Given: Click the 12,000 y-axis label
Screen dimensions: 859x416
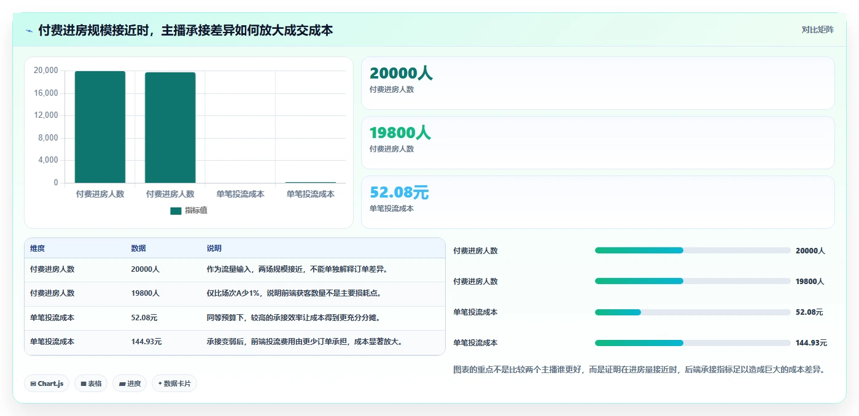Looking at the screenshot, I should pyautogui.click(x=45, y=115).
